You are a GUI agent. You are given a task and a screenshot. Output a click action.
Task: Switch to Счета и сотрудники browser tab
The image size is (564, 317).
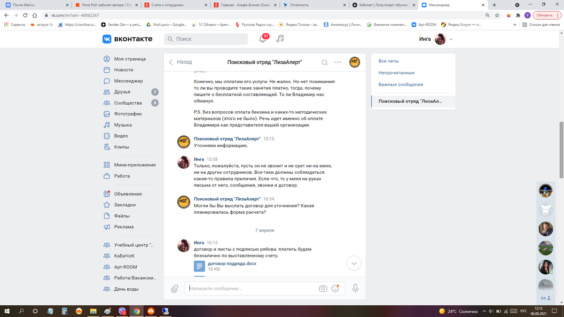click(x=175, y=5)
